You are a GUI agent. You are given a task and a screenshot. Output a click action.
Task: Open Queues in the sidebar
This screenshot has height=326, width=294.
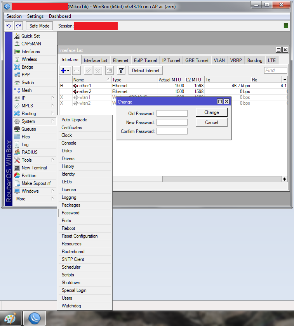(x=35, y=129)
